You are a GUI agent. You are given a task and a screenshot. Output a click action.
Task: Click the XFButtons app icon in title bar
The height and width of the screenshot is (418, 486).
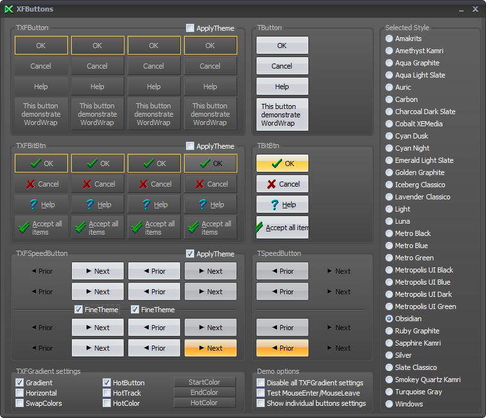8,9
